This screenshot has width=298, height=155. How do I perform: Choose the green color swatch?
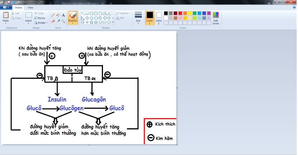[195, 13]
